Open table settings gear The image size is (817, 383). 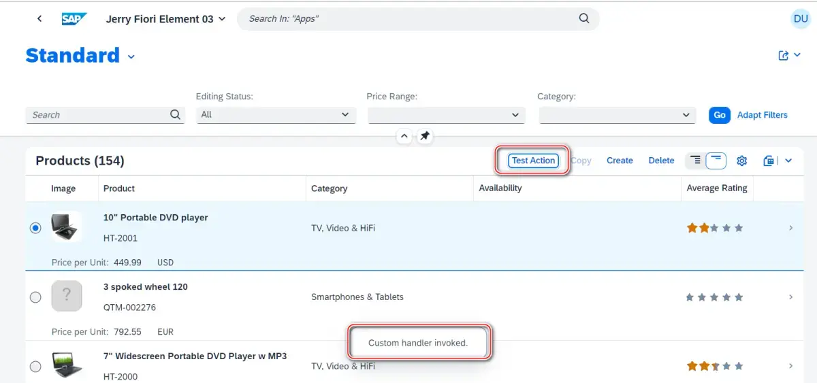click(742, 161)
